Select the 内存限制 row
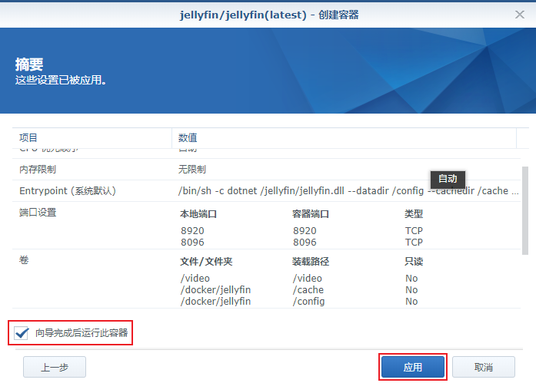 tap(37, 169)
